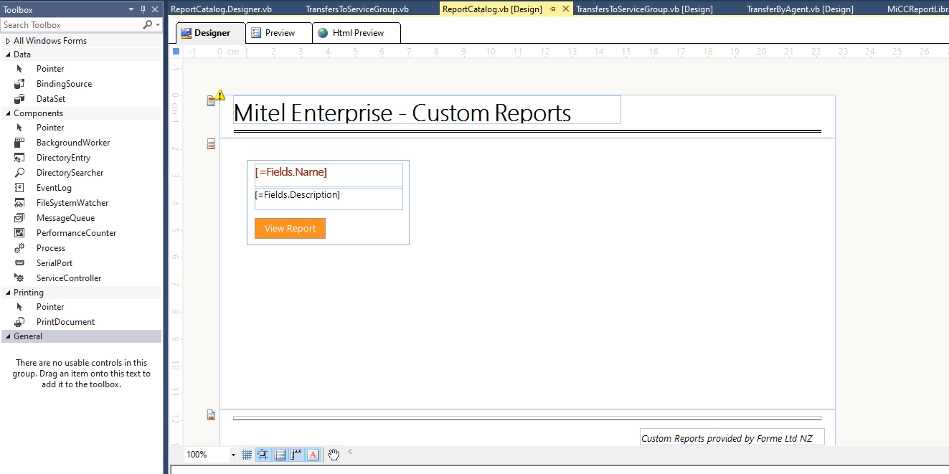
Task: Select the DirectoryEntry component
Action: tap(80, 158)
